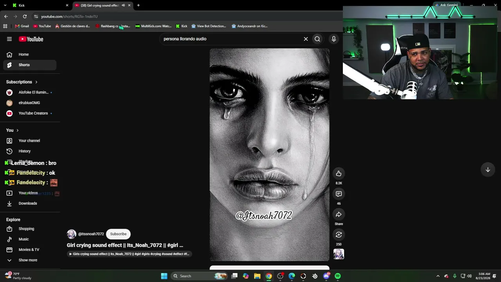
Task: Expand the You section
Action: pyautogui.click(x=13, y=130)
